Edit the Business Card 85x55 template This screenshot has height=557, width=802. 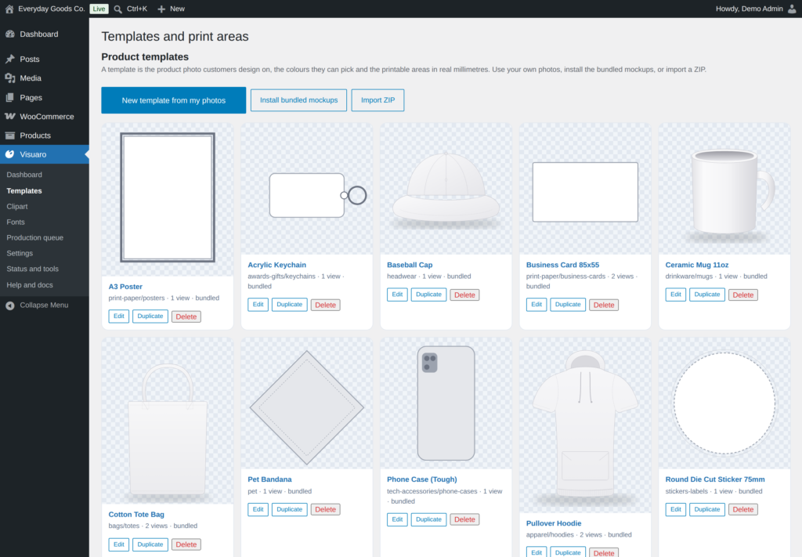pos(536,304)
